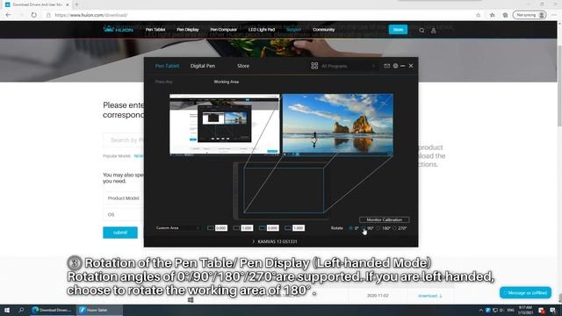Click the Monitor Calibration button
The height and width of the screenshot is (316, 562).
(385, 219)
